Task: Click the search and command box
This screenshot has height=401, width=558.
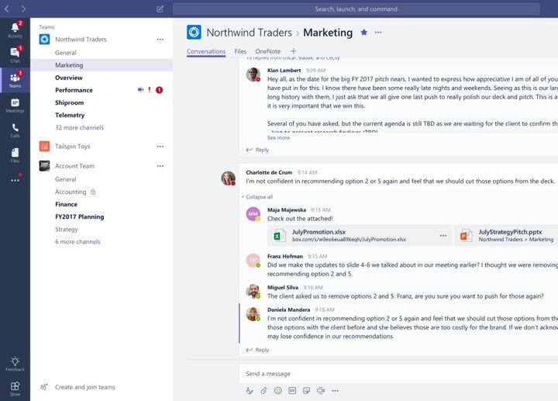Action: pos(356,9)
